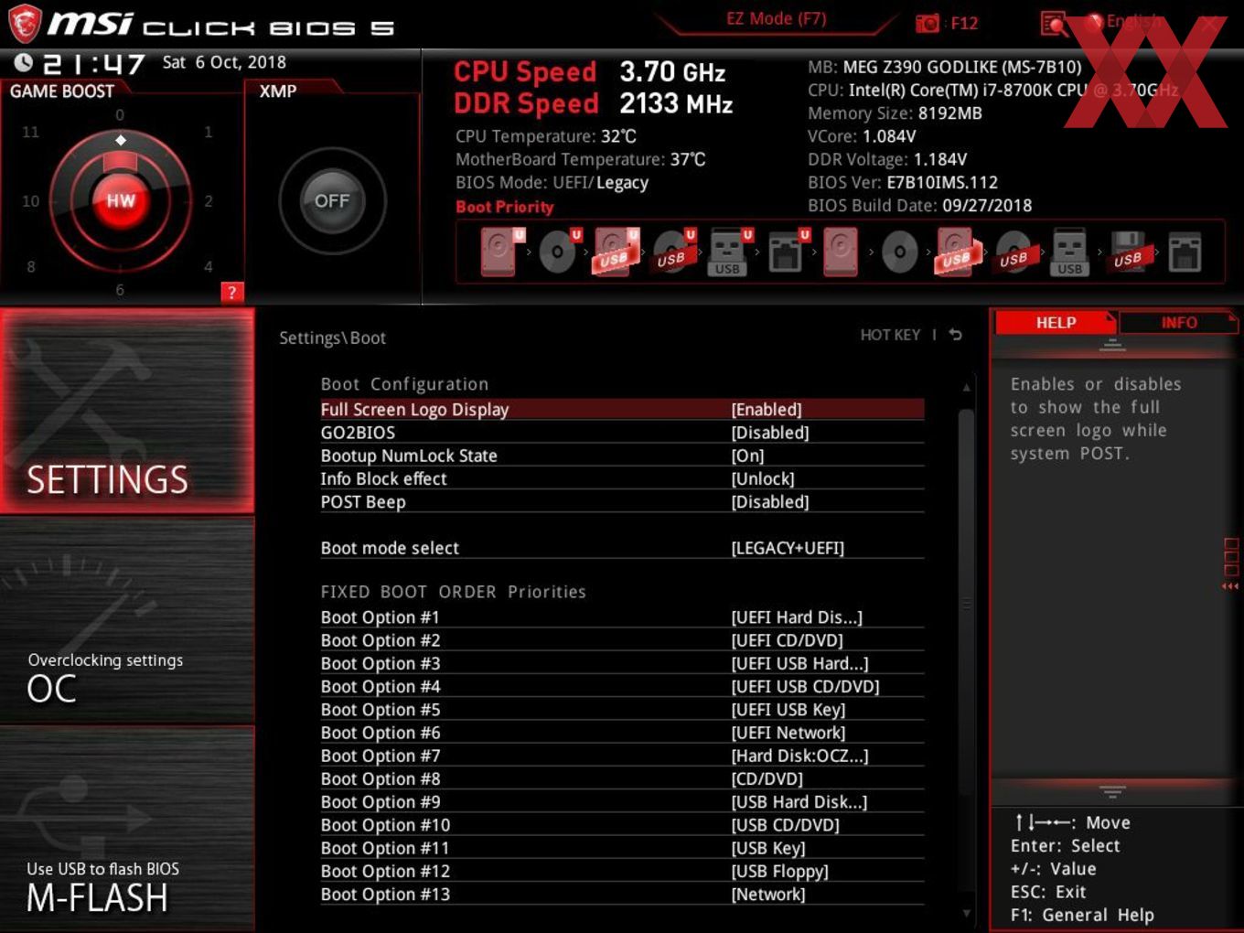Toggle POST Beep Disabled setting
This screenshot has height=933, width=1244.
point(770,502)
